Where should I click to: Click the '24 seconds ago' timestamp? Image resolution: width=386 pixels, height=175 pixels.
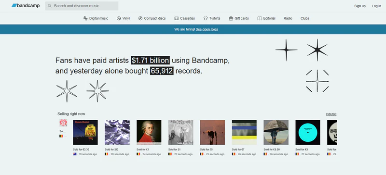[x=152, y=154]
